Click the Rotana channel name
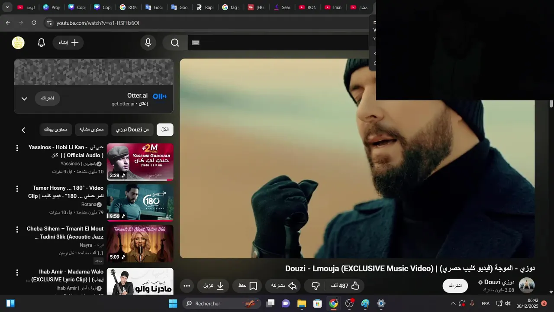 (89, 205)
